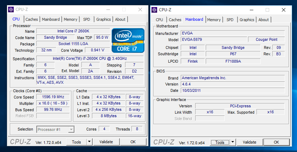Click the PCI-Express version field
The height and width of the screenshot is (152, 297).
[x=240, y=106]
